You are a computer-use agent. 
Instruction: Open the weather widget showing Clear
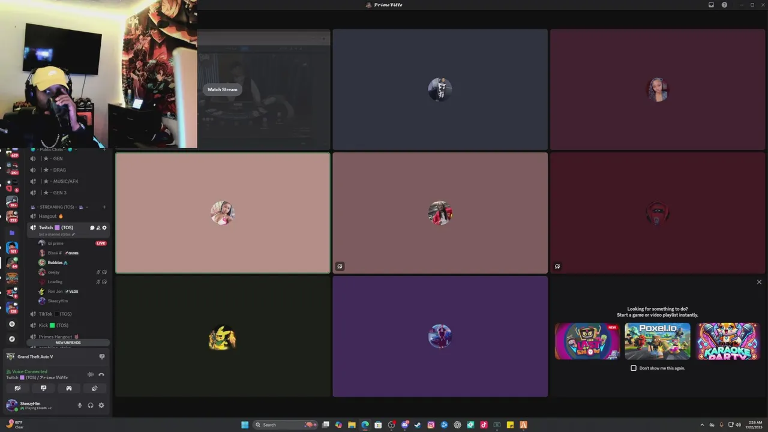(x=14, y=425)
